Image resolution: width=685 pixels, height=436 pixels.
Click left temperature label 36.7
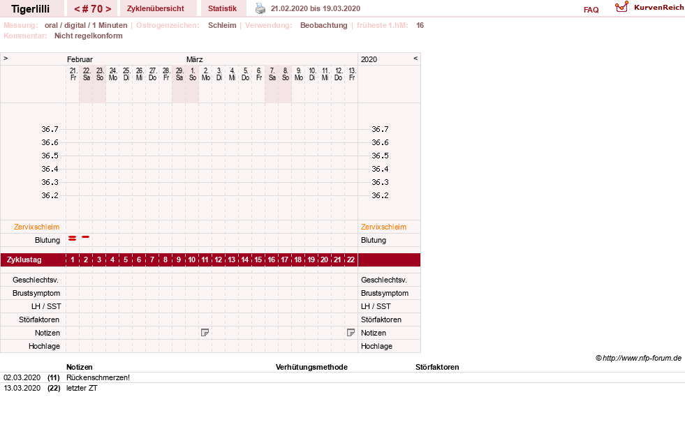click(50, 129)
